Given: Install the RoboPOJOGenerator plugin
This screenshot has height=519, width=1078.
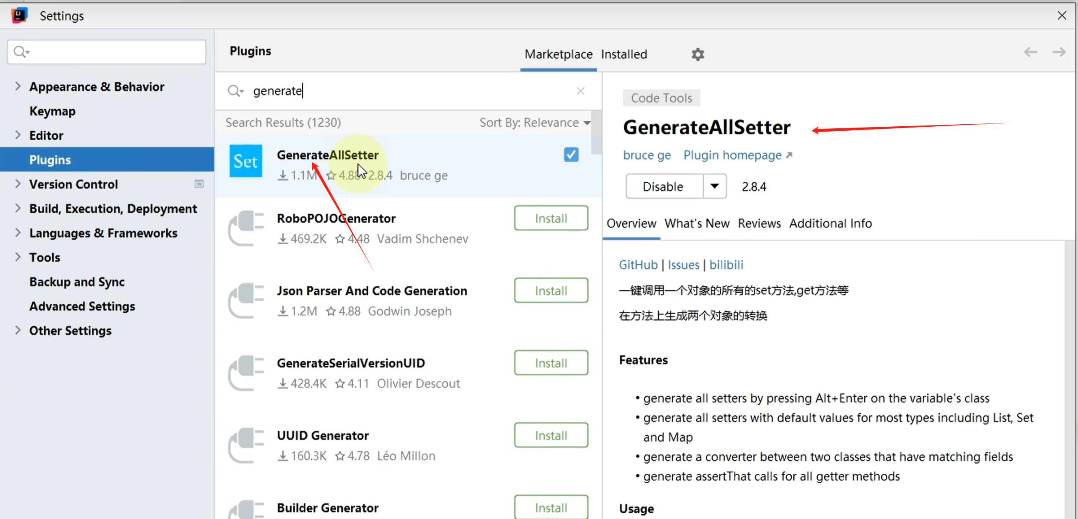Looking at the screenshot, I should tap(551, 218).
